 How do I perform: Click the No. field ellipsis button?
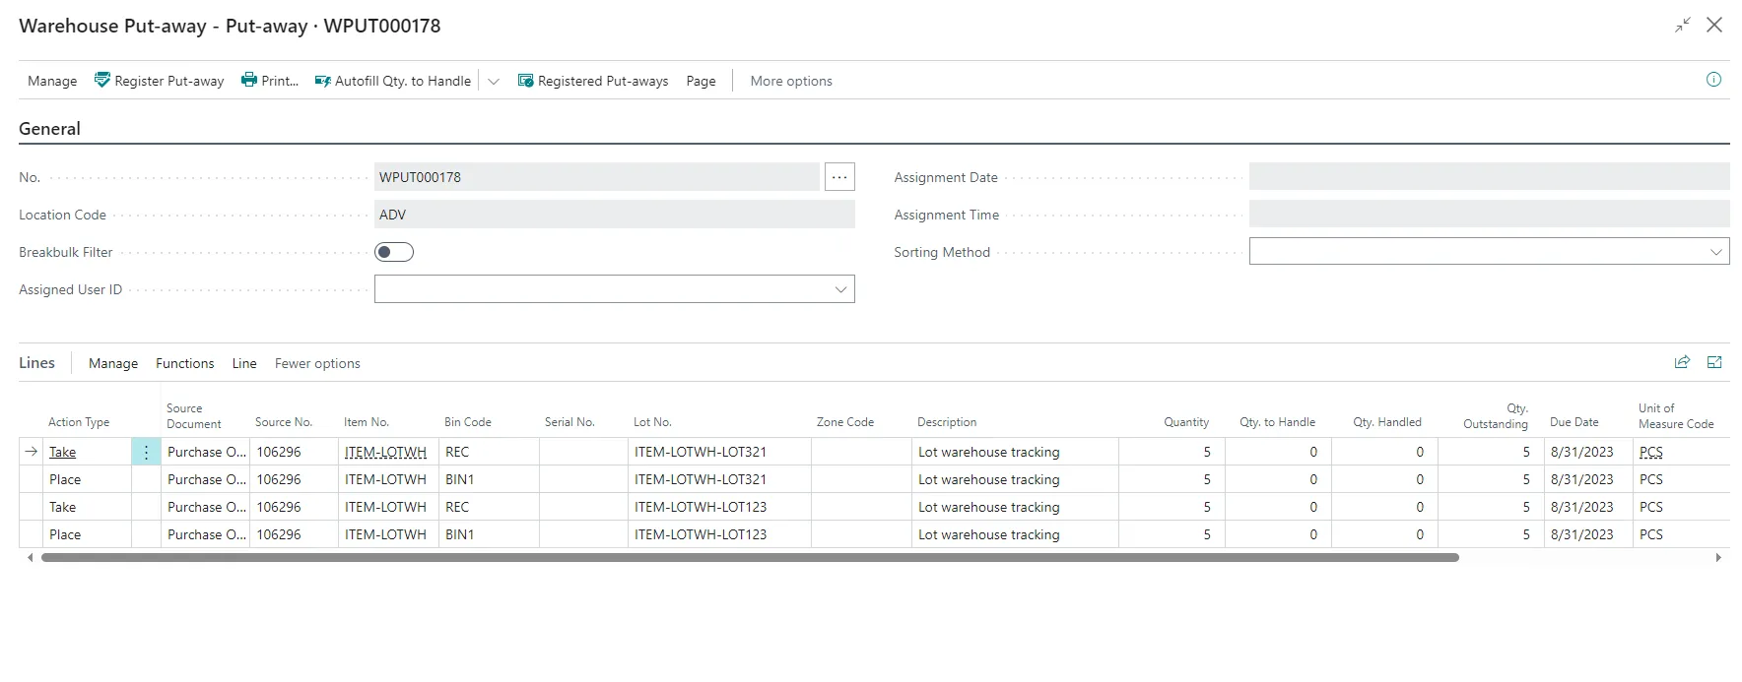(x=839, y=177)
